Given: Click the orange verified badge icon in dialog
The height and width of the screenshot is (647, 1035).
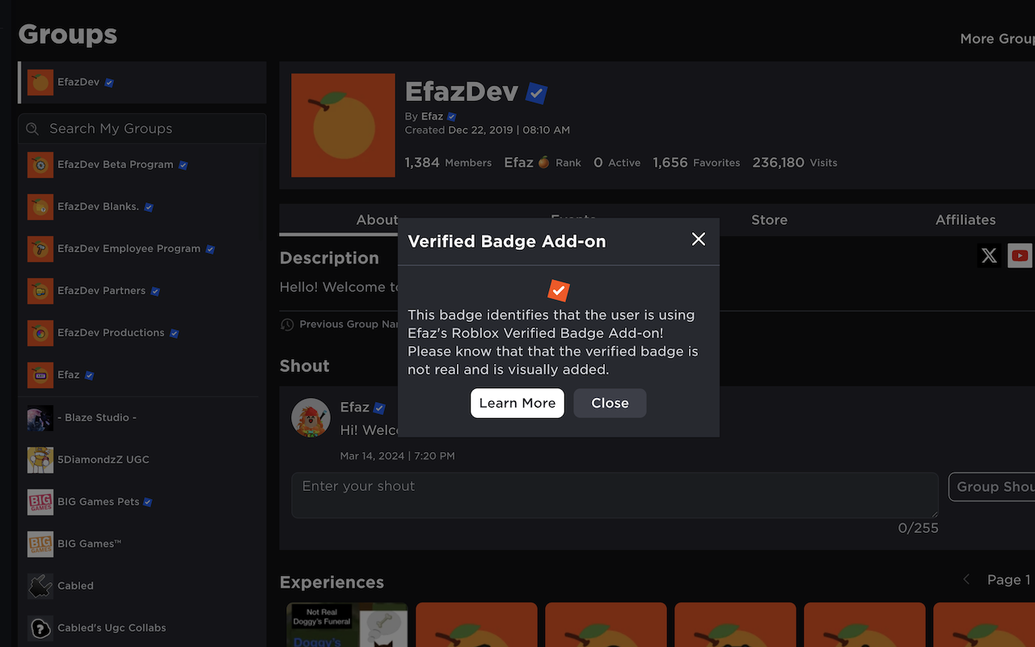Looking at the screenshot, I should pos(559,290).
